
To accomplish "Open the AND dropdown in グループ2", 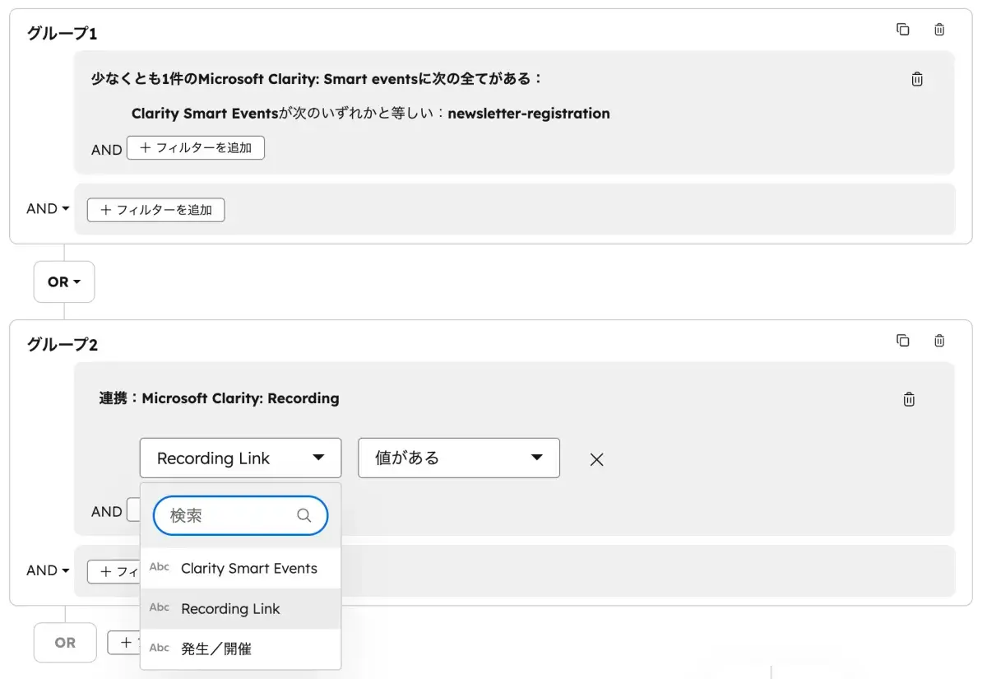I will point(48,570).
